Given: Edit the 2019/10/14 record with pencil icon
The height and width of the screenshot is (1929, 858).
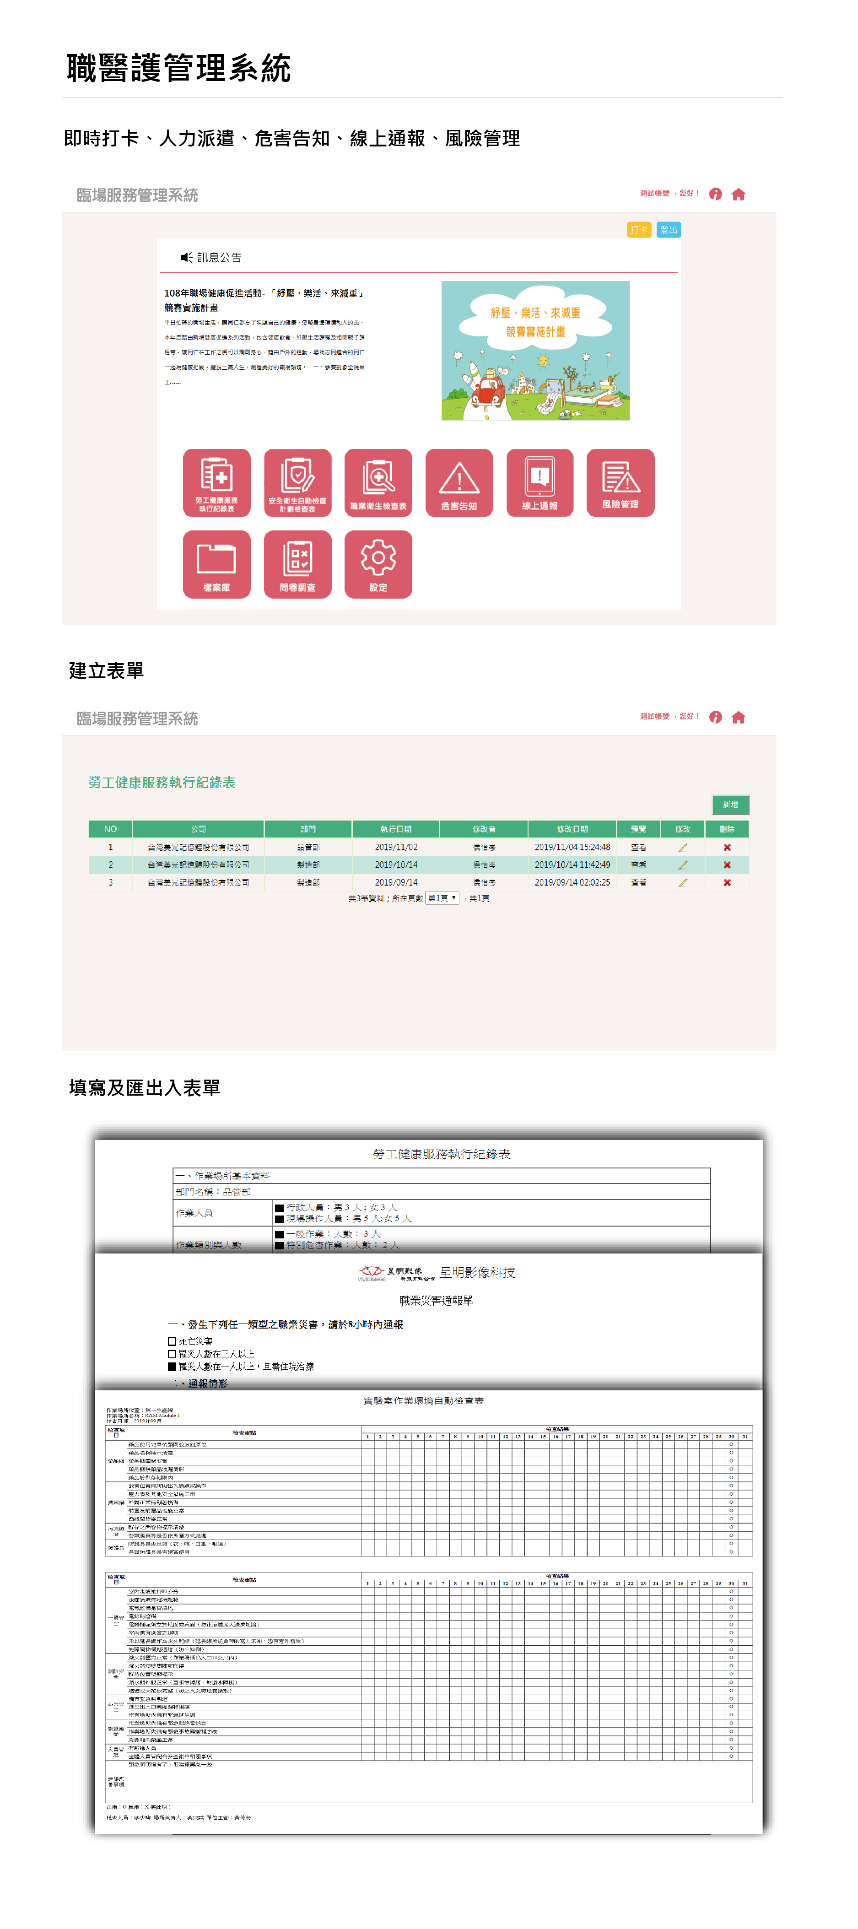Looking at the screenshot, I should tap(682, 865).
